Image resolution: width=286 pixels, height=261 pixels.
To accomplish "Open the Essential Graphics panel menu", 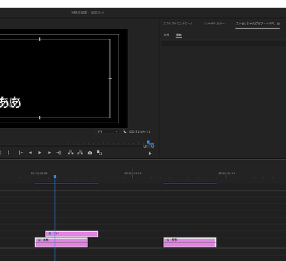I will (278, 24).
